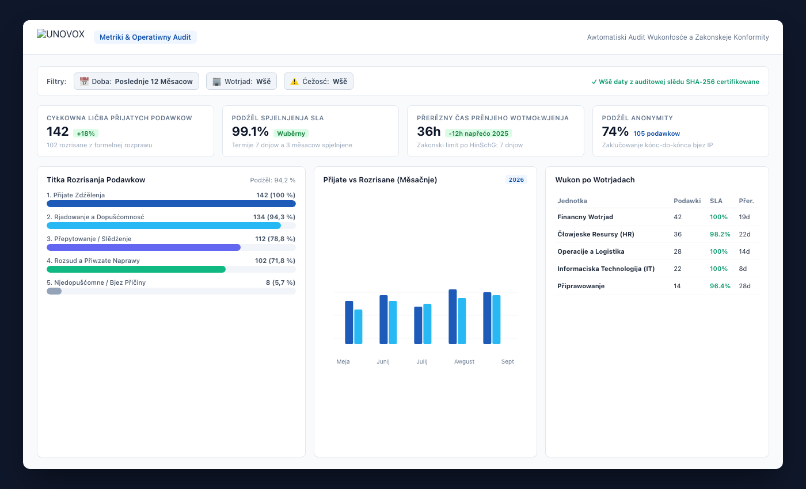Click the building icon in Wotrjad filter
806x489 pixels.
point(216,81)
